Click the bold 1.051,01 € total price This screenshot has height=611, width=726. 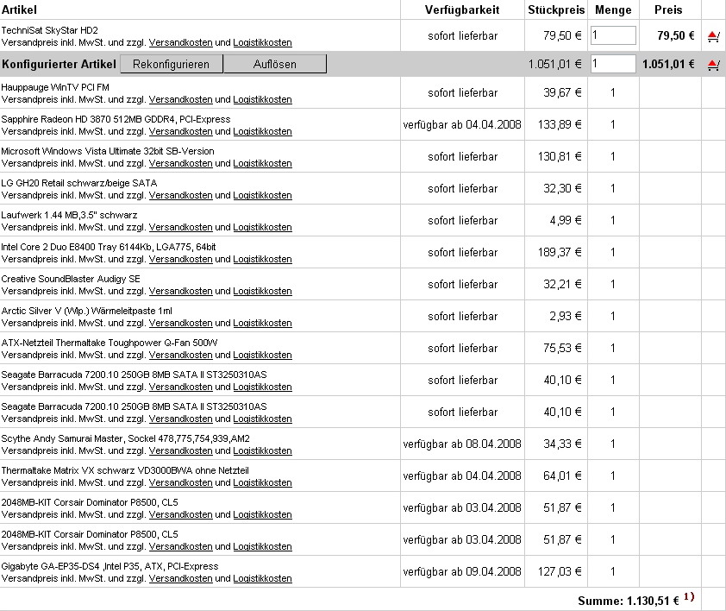[x=668, y=65]
